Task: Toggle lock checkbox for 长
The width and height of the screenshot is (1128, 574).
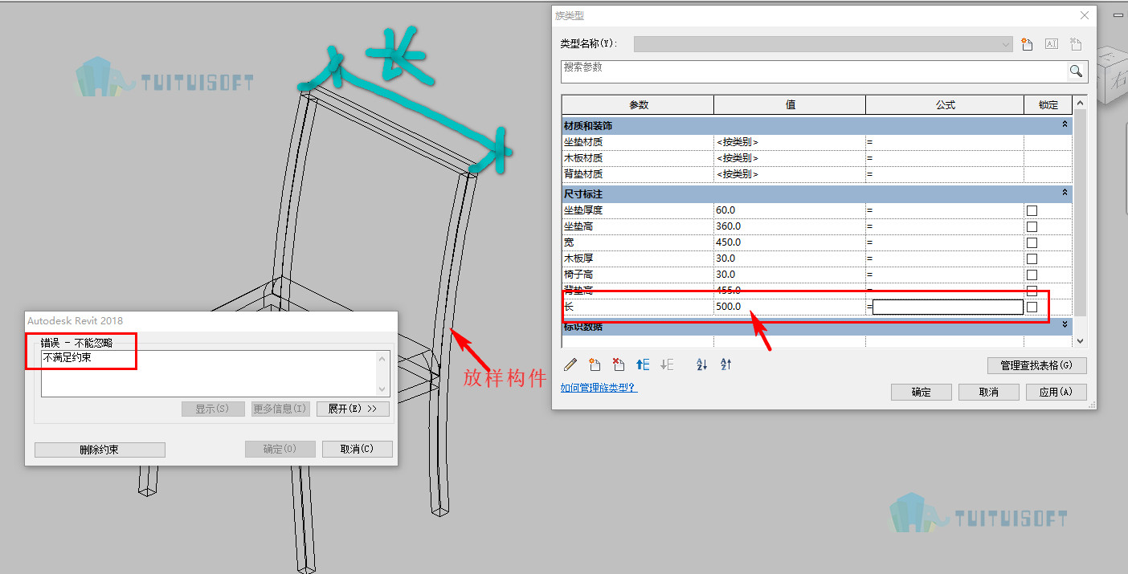Action: pyautogui.click(x=1032, y=307)
